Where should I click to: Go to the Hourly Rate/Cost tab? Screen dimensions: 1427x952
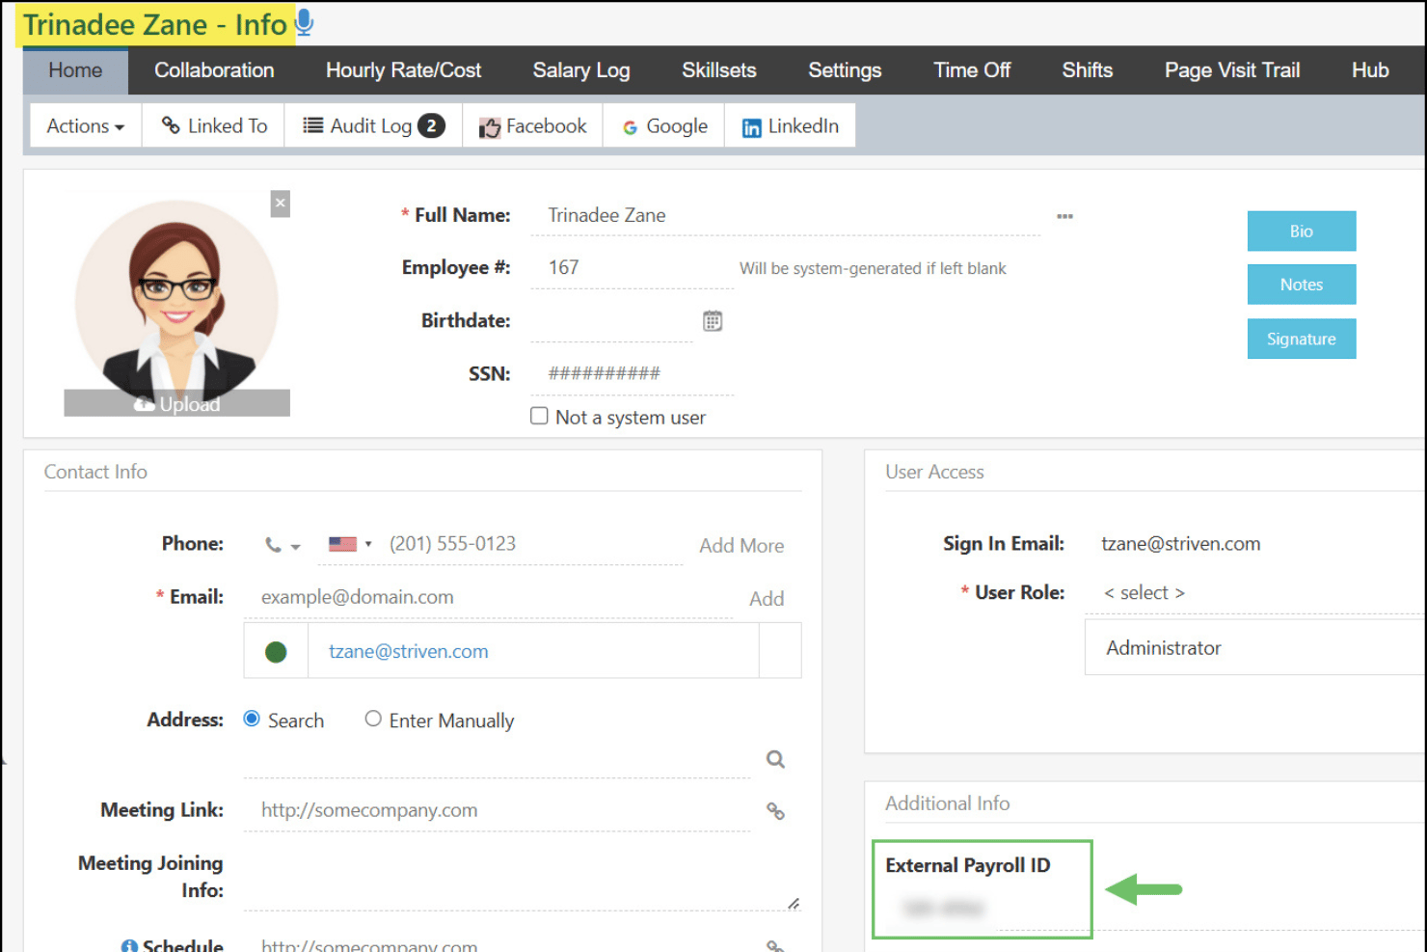tap(403, 70)
